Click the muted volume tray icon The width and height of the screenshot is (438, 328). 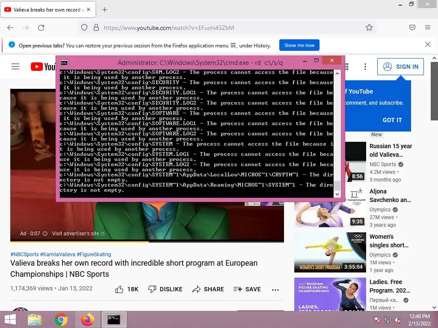[x=398, y=320]
